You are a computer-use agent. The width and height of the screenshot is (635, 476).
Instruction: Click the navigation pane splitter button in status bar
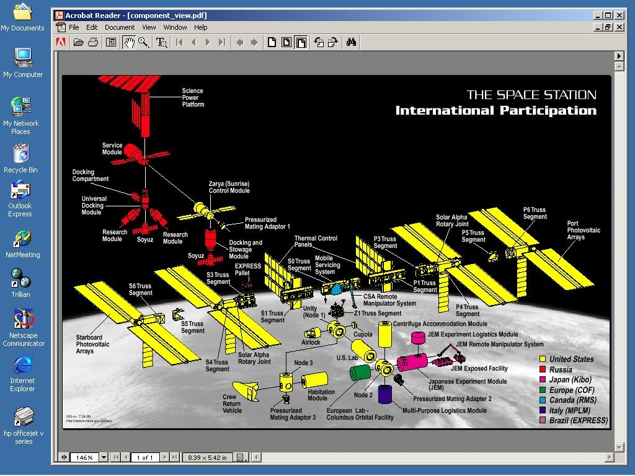point(64,457)
